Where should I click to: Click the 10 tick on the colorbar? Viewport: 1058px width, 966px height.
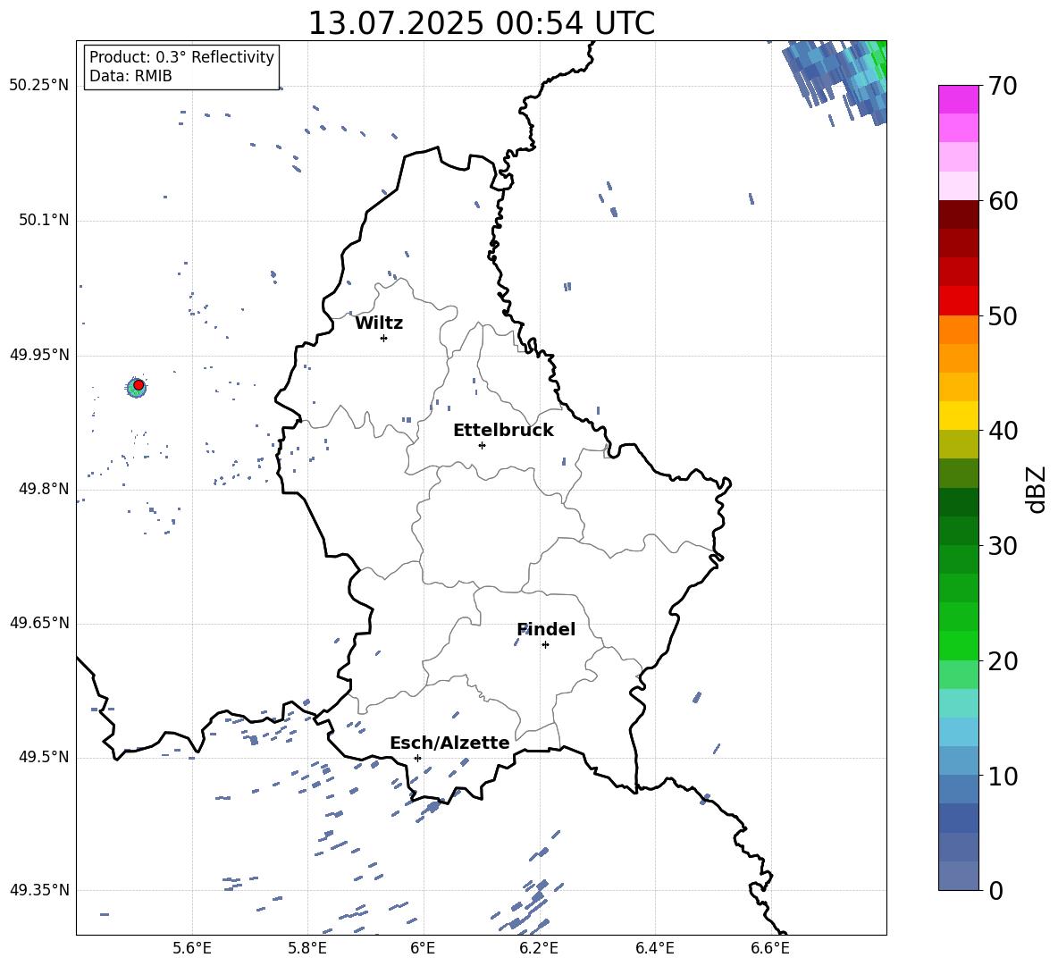point(1003,776)
